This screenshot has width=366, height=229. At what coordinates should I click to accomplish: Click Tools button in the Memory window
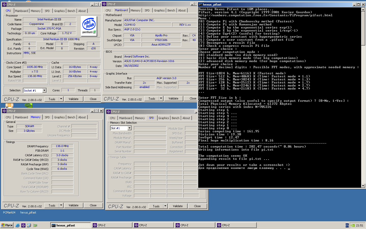pyautogui.click(x=52, y=205)
